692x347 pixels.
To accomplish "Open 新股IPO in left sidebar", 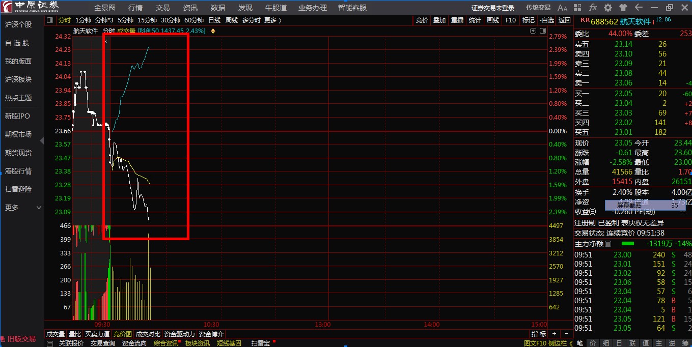I will point(17,116).
